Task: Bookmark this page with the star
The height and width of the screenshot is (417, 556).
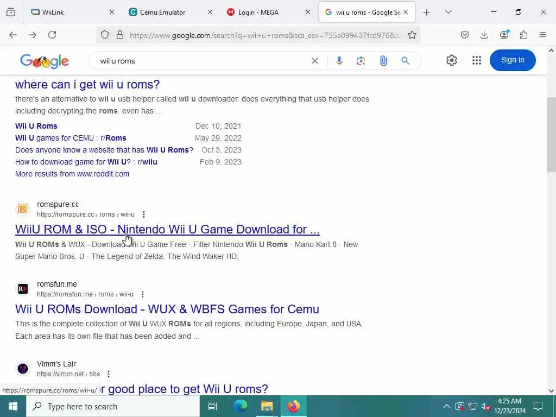Action: point(412,35)
